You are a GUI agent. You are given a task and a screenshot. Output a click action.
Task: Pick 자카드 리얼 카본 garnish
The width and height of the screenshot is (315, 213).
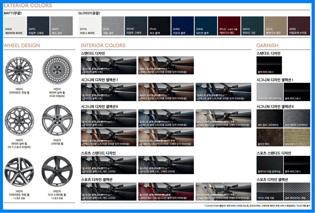(x=270, y=192)
